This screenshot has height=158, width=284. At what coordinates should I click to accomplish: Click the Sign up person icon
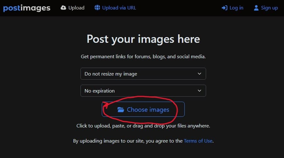pyautogui.click(x=256, y=8)
